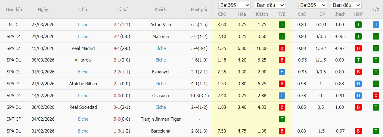Open the first Bet365 bookmaker dropdown
Viewport: 383px width, 137px height.
coord(234,5)
